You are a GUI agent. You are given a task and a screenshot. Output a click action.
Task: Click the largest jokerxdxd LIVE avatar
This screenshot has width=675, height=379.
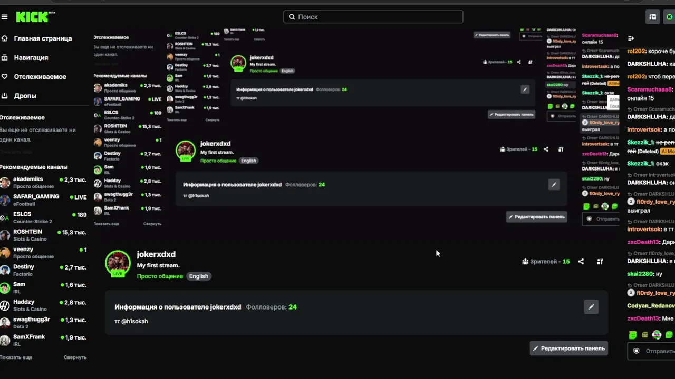pos(118,263)
